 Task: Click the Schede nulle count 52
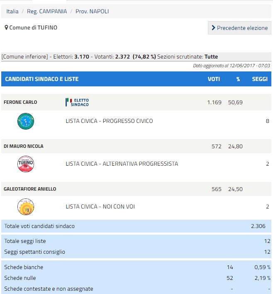coord(230,278)
